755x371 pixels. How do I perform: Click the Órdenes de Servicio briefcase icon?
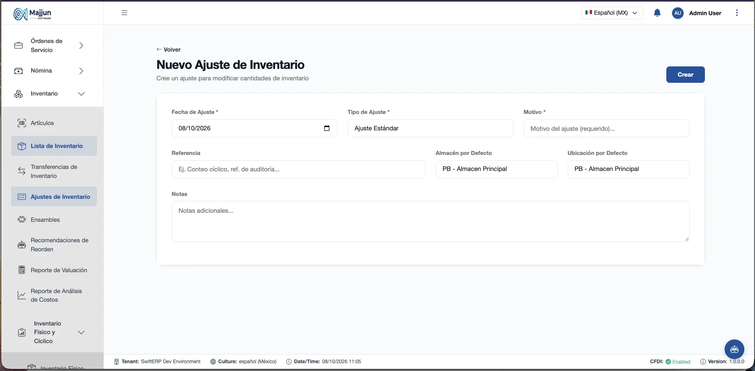pyautogui.click(x=18, y=46)
